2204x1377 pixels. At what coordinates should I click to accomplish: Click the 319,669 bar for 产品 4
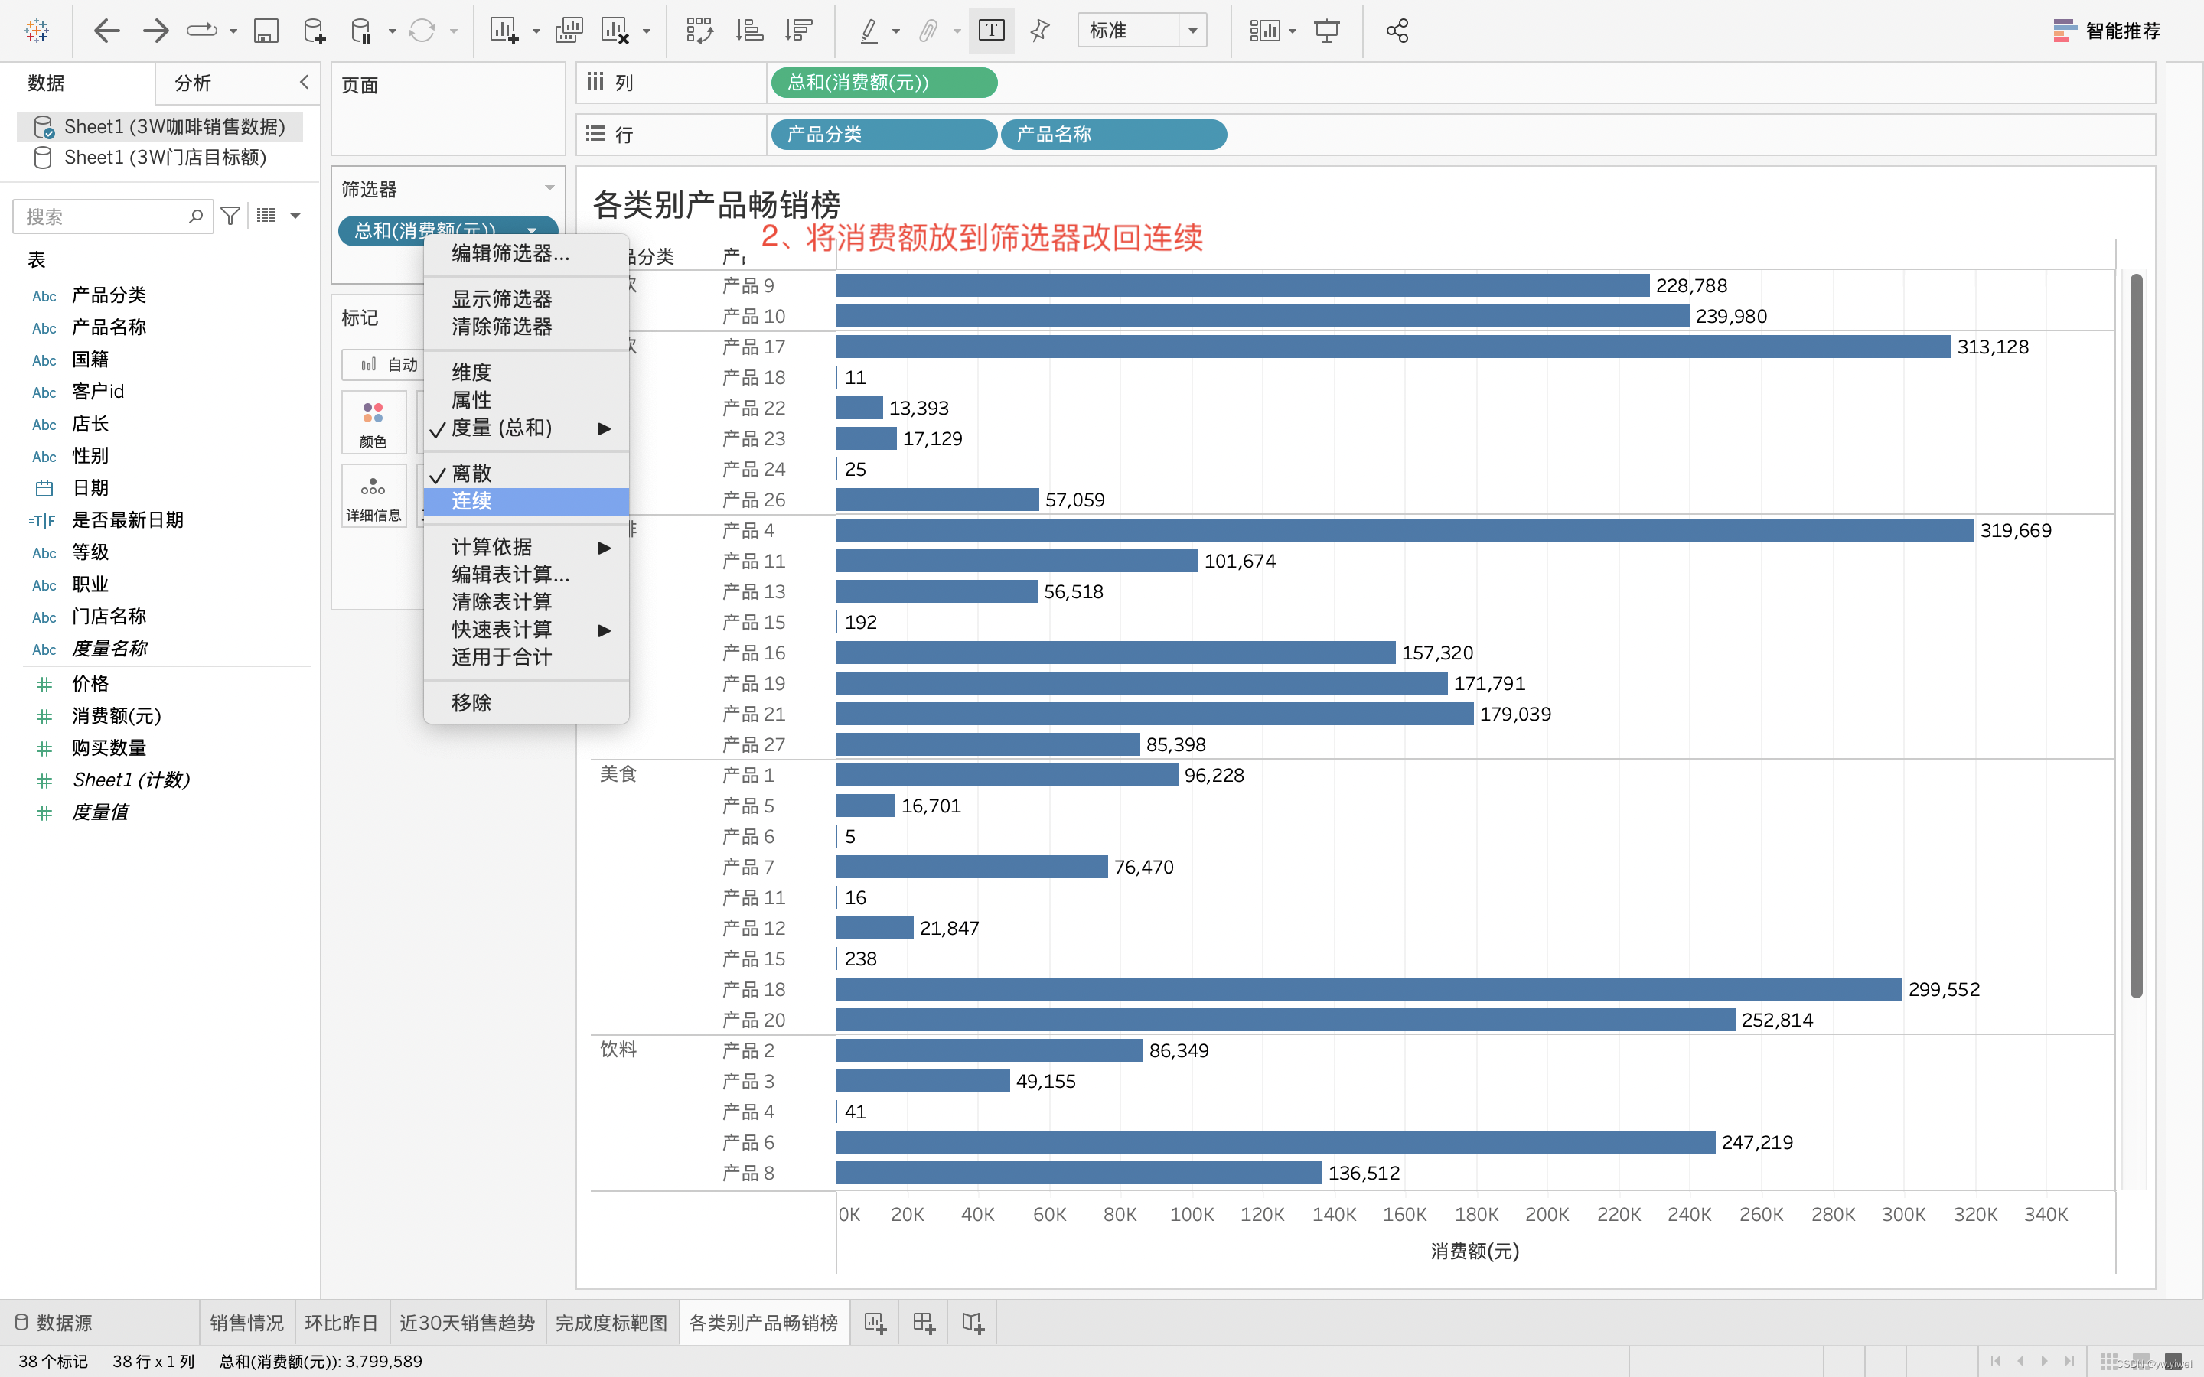(x=1404, y=530)
